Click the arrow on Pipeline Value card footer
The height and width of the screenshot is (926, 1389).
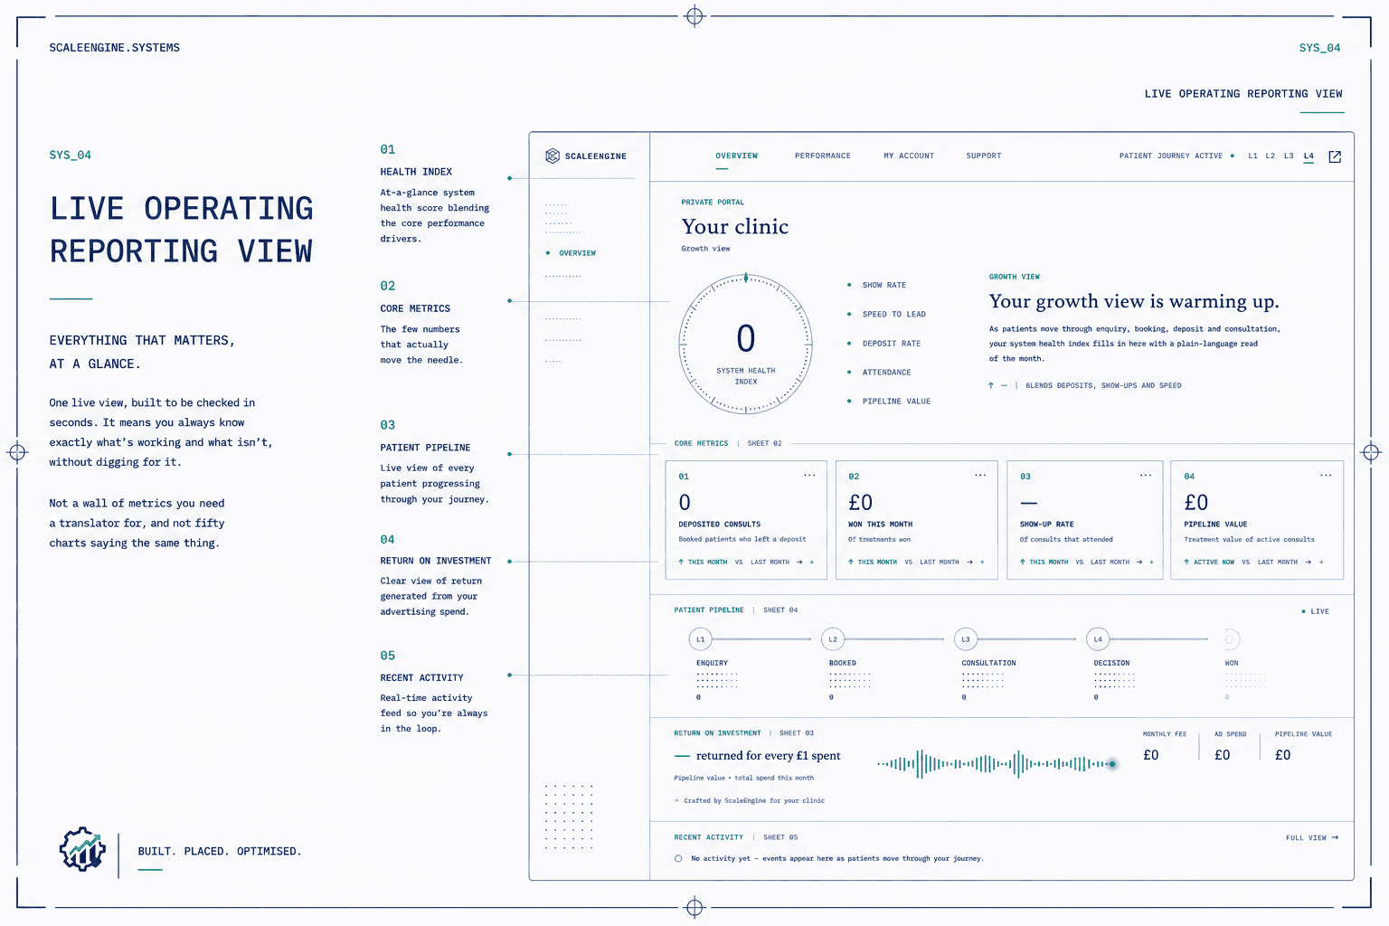1308,562
